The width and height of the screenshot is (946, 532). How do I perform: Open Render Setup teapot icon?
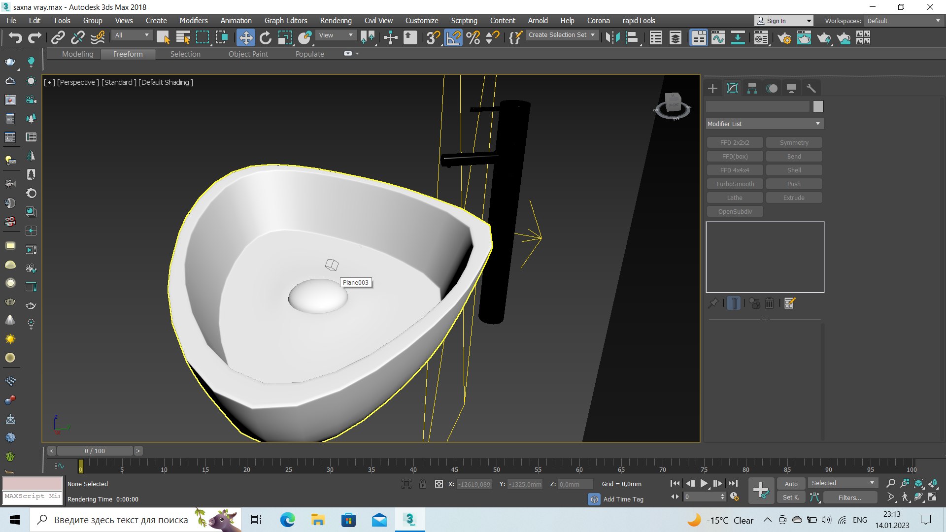click(784, 38)
